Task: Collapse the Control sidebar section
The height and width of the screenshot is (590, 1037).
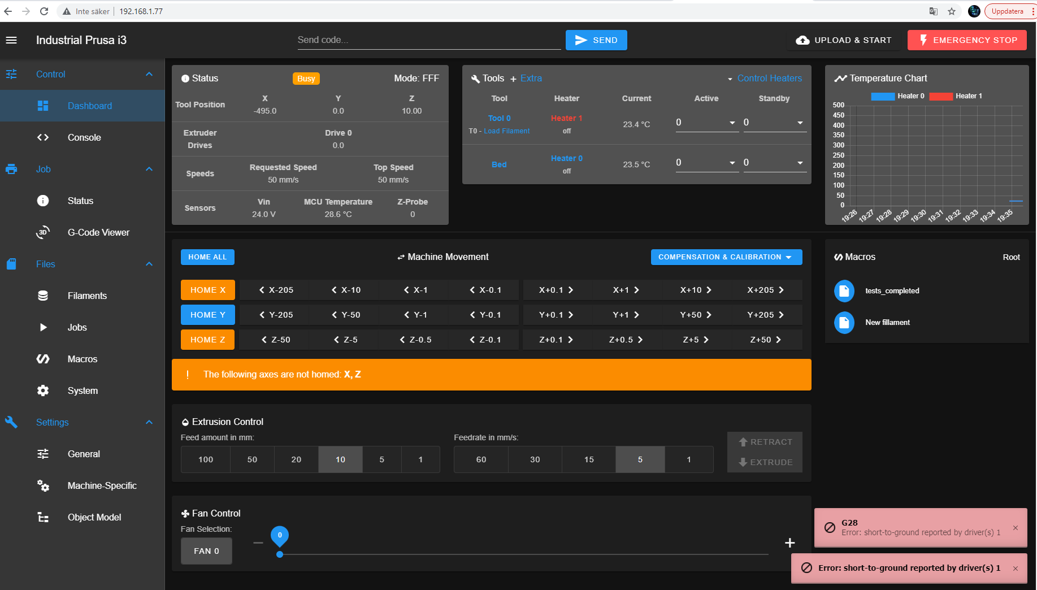Action: coord(149,74)
